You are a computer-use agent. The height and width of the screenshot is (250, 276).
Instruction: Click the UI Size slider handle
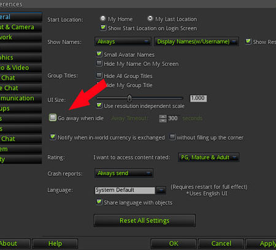(129, 98)
